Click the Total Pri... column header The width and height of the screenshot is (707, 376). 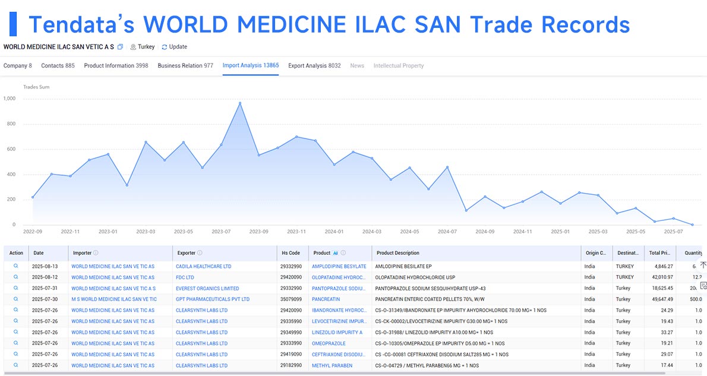pos(659,253)
